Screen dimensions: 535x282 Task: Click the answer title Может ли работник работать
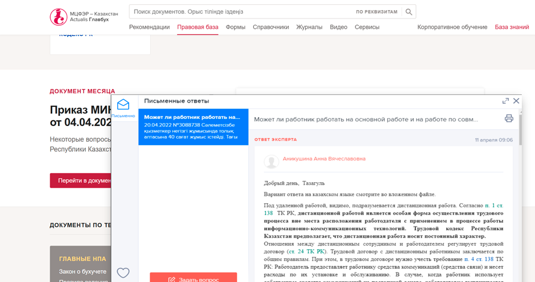coord(366,119)
